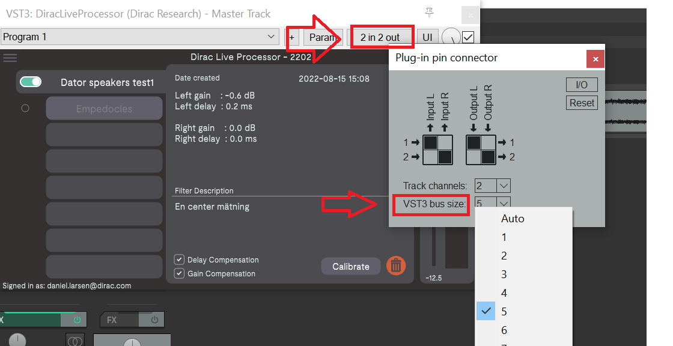Delete the filter with the trash icon
The height and width of the screenshot is (346, 673).
[396, 266]
